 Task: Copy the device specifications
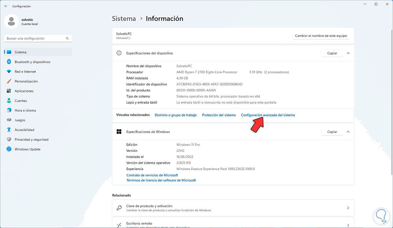(332, 53)
